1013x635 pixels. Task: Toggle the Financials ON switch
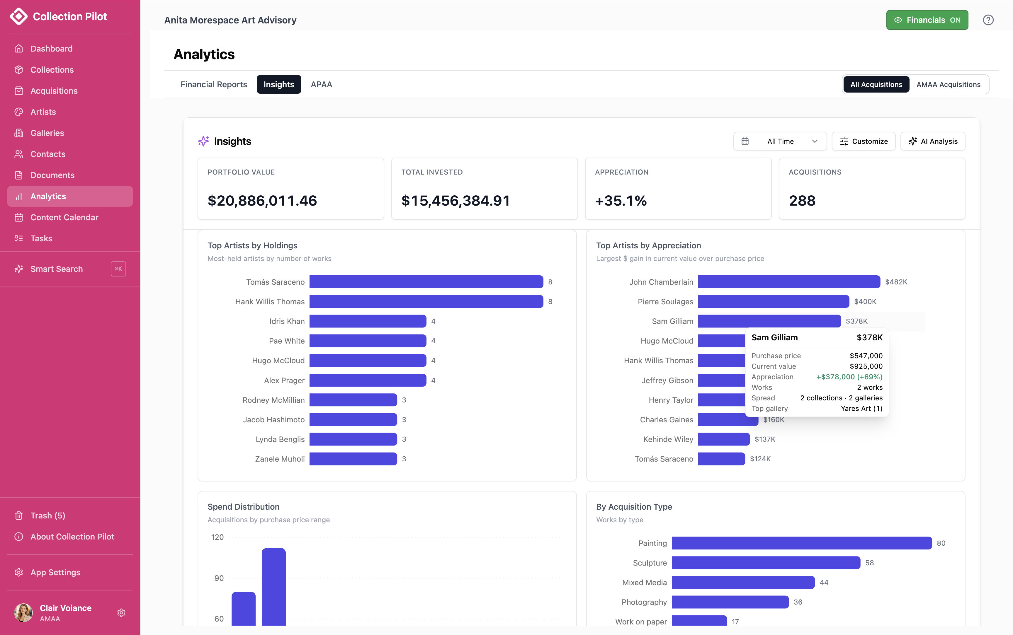(927, 20)
